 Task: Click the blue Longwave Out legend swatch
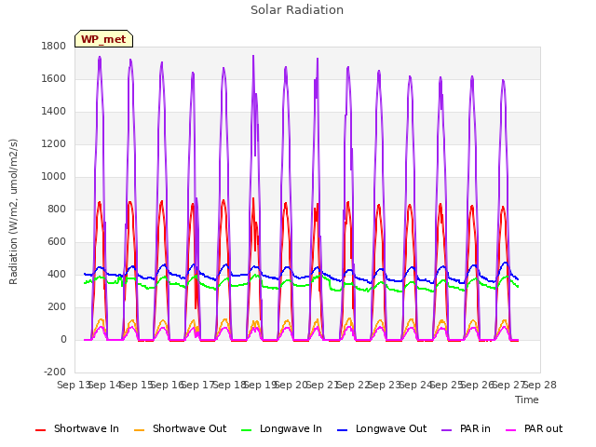(342, 430)
